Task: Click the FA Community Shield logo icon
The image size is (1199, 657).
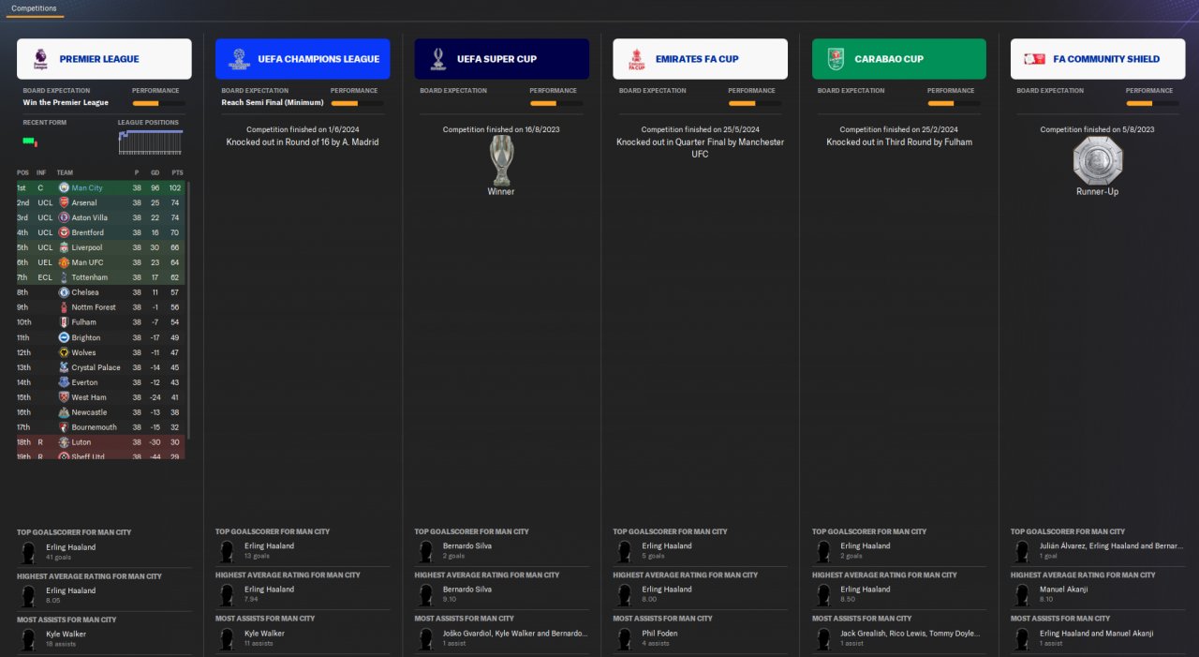Action: 1034,59
